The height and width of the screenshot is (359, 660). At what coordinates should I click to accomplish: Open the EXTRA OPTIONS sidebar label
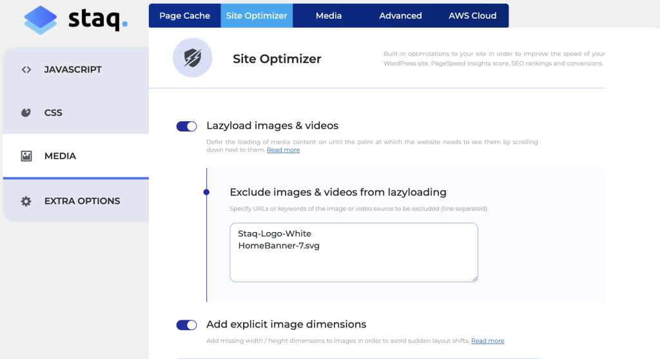coord(82,201)
